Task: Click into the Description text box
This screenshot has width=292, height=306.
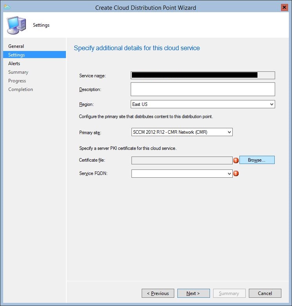Action: tap(203, 89)
